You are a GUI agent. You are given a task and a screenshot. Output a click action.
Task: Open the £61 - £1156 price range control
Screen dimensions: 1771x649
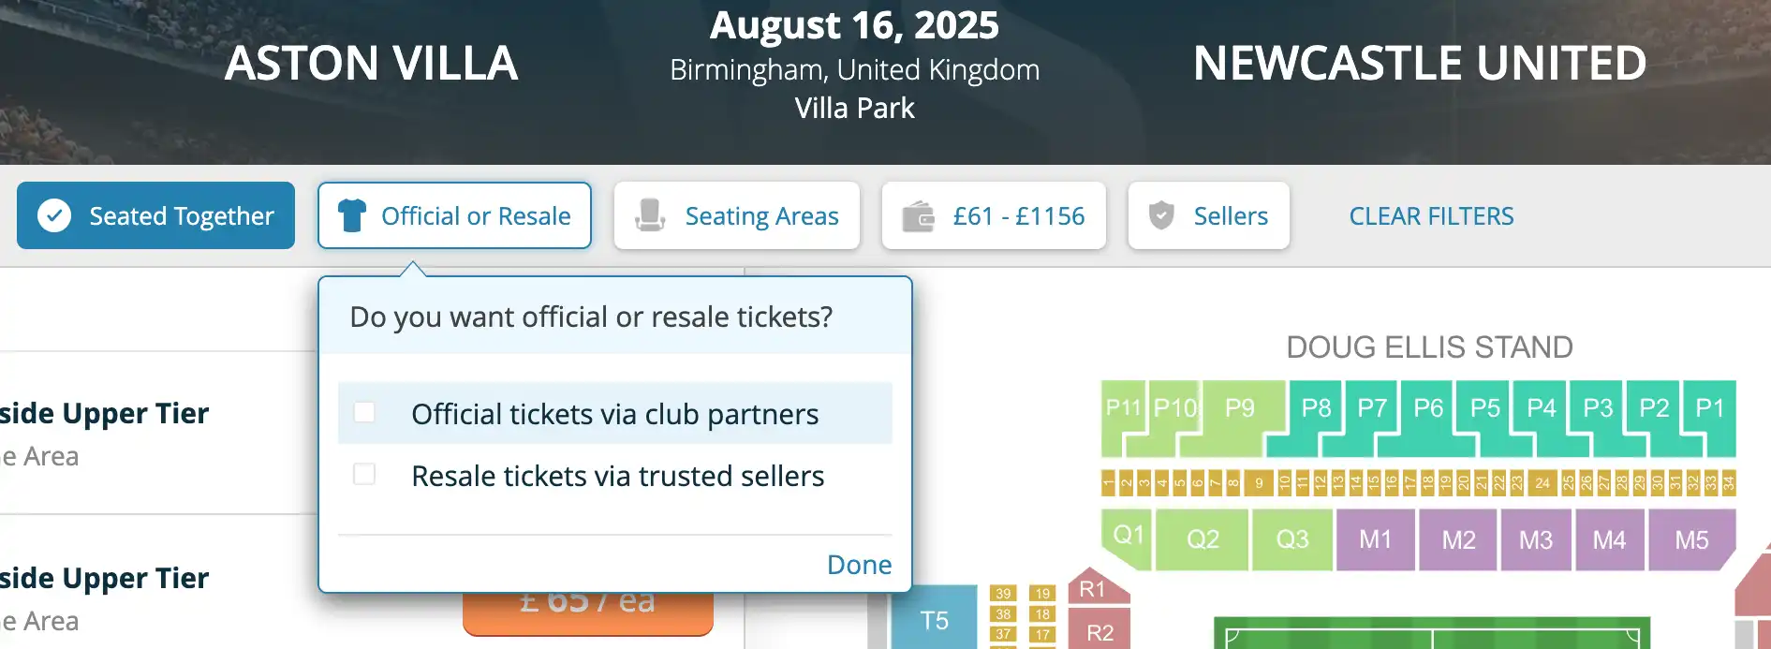tap(994, 215)
